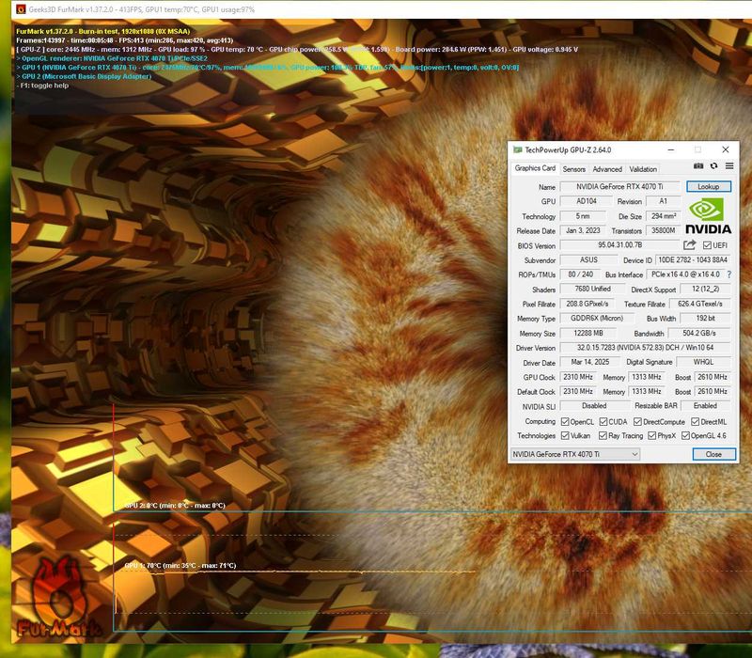Click the Memory Size value 12288 MB

pos(588,334)
